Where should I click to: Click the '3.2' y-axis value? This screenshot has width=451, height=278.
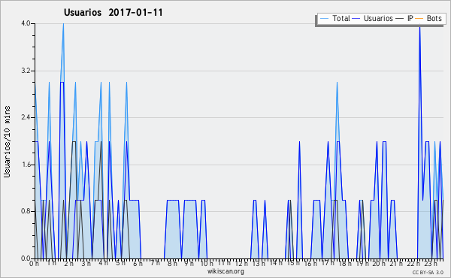click(x=26, y=71)
